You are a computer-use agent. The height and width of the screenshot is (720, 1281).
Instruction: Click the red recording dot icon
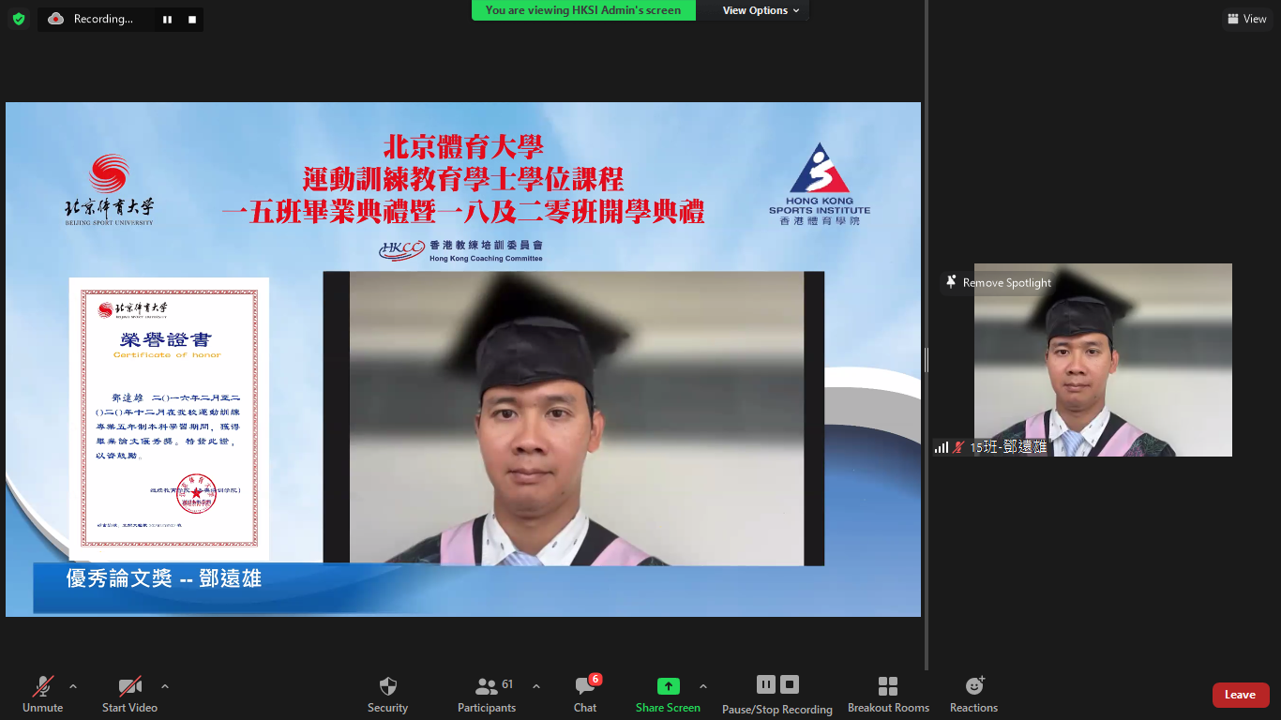[56, 19]
